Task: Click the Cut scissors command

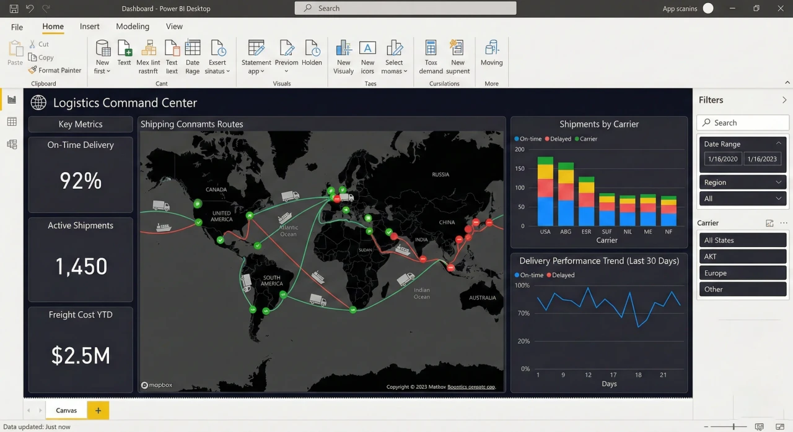Action: pyautogui.click(x=39, y=45)
